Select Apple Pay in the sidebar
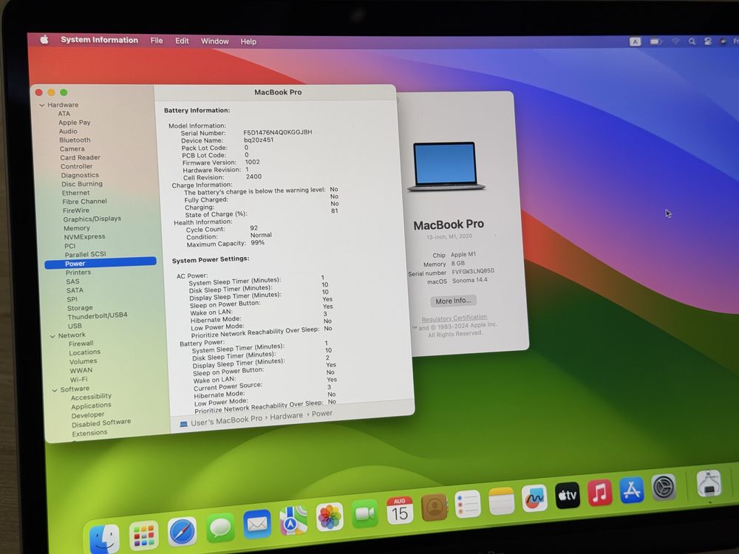This screenshot has width=739, height=554. 75,123
